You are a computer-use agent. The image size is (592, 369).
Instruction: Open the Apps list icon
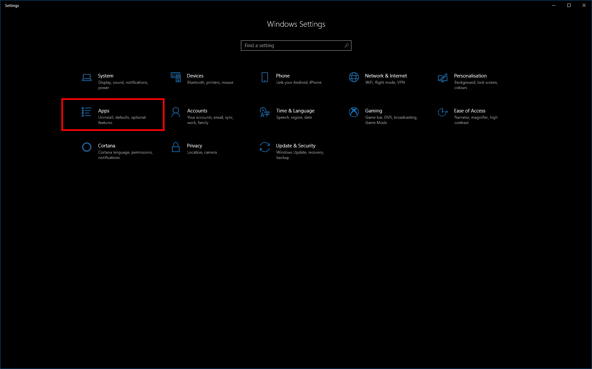[86, 112]
